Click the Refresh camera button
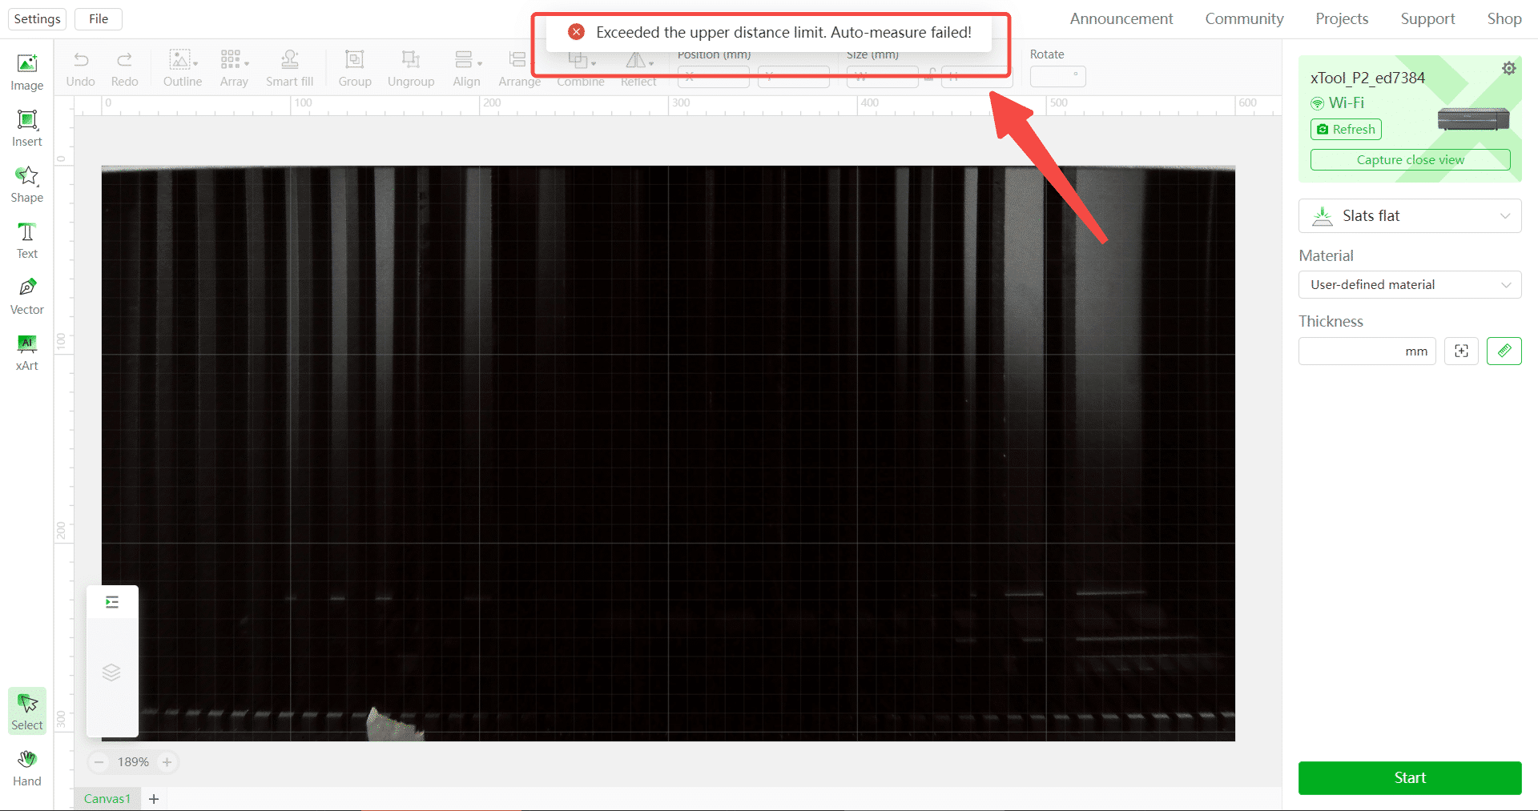This screenshot has height=811, width=1538. click(x=1346, y=130)
